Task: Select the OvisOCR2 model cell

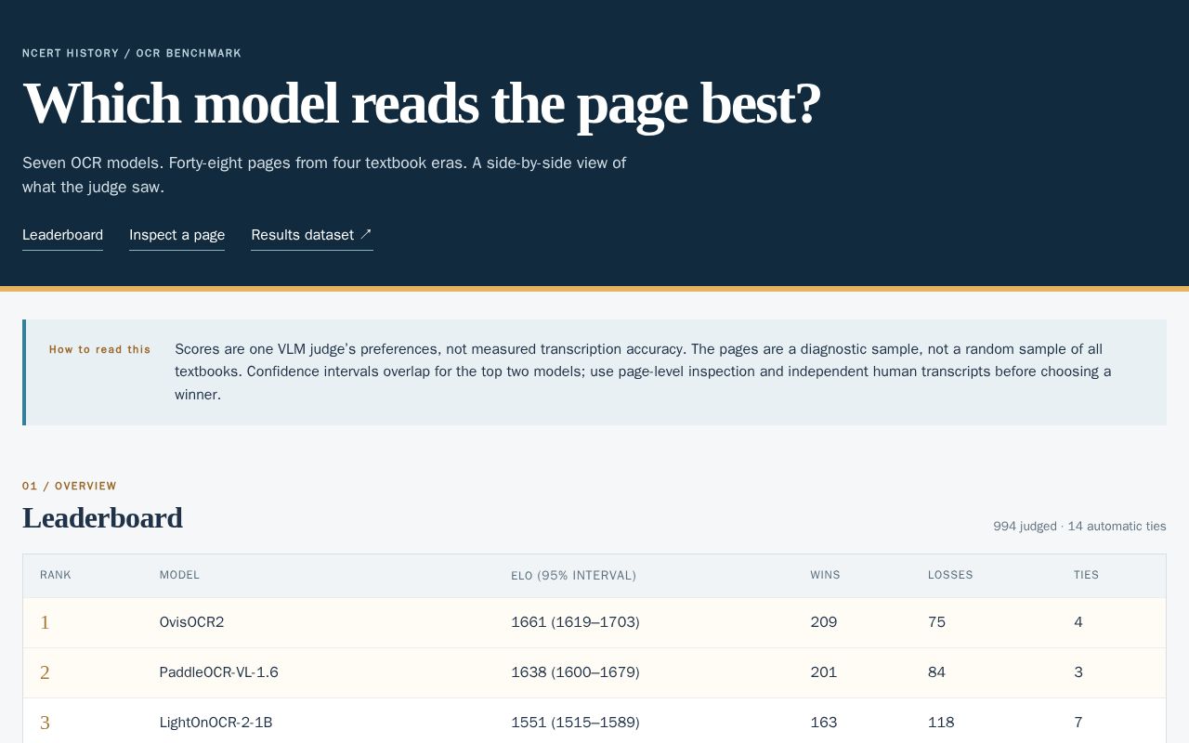Action: (191, 622)
